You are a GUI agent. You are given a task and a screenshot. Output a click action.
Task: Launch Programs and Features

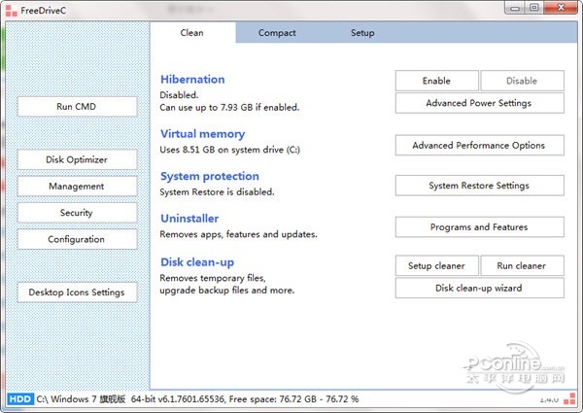point(479,226)
